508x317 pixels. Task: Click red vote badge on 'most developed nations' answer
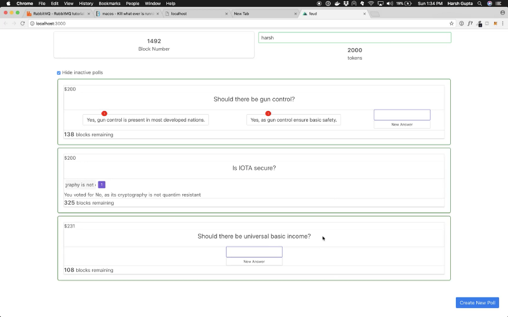click(x=104, y=113)
